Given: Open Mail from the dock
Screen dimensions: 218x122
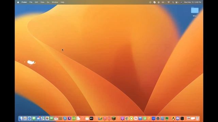Looking at the screenshot, I should [38, 118].
